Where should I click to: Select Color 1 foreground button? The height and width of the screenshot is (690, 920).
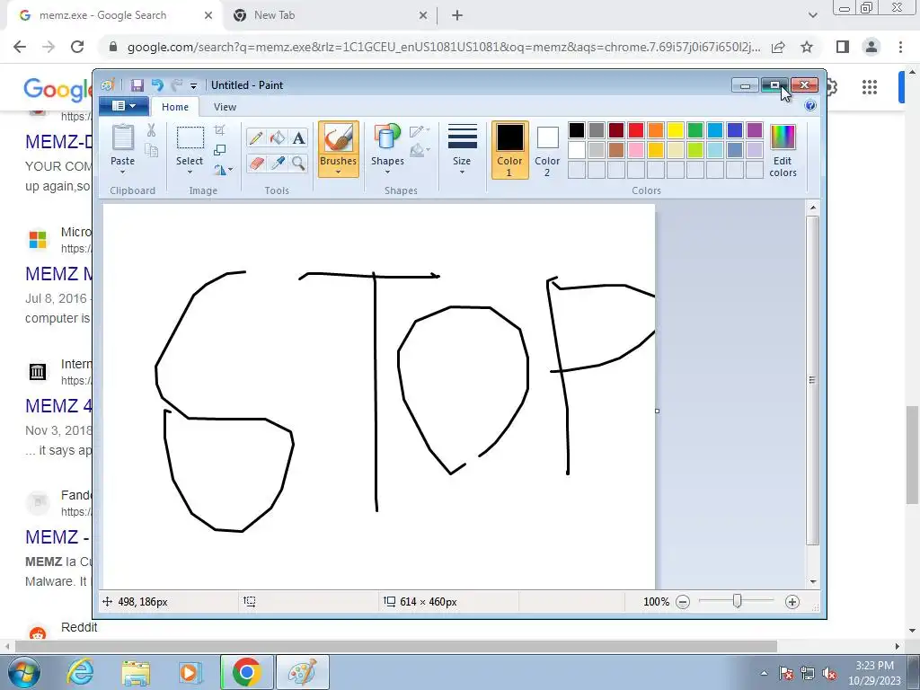509,150
